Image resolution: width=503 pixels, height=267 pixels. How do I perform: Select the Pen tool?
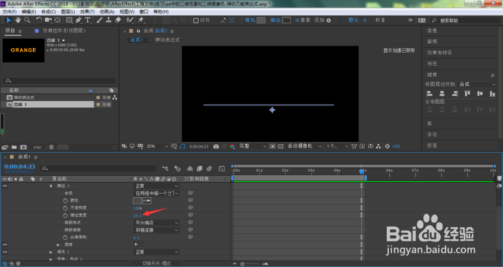(78, 20)
